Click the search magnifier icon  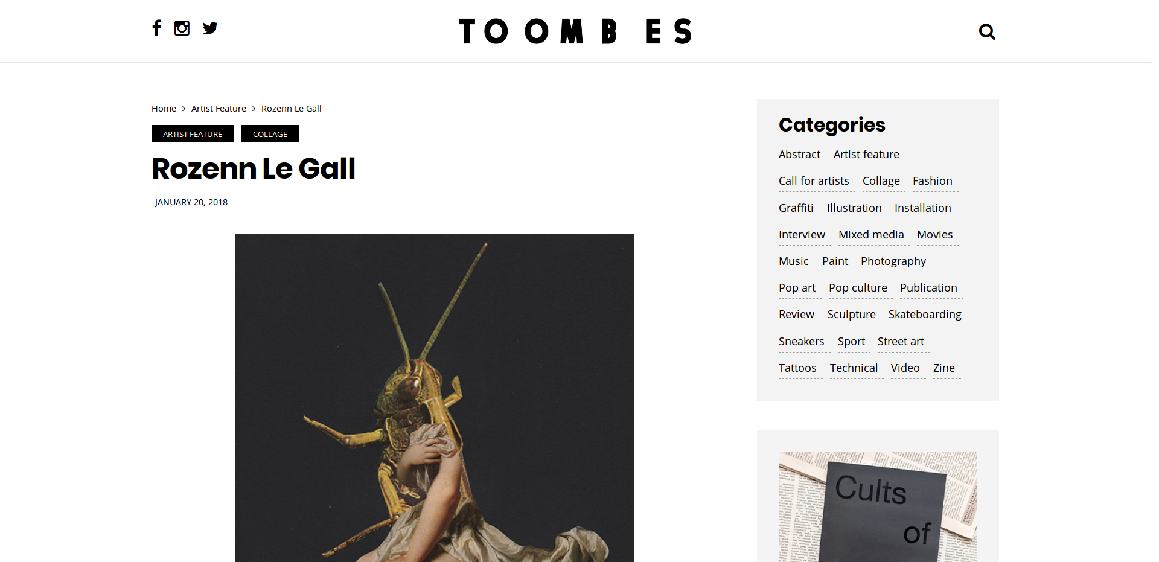point(987,31)
